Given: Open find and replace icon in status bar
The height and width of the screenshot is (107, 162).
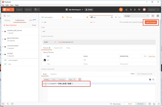Looking at the screenshot, I should [x=8, y=104].
